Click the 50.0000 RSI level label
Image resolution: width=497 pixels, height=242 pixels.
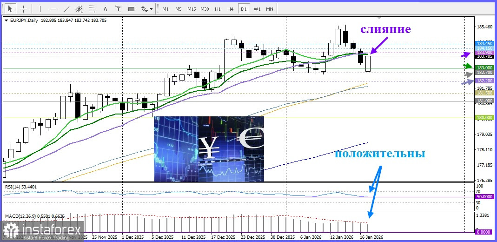pos(484,197)
